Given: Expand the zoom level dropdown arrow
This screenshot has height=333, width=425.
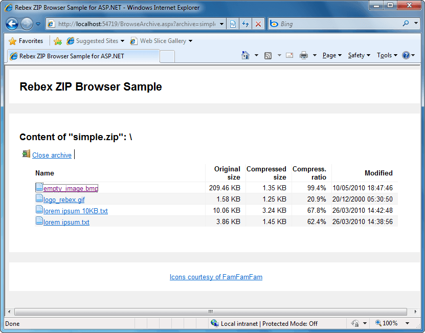Looking at the screenshot, I should click(407, 323).
